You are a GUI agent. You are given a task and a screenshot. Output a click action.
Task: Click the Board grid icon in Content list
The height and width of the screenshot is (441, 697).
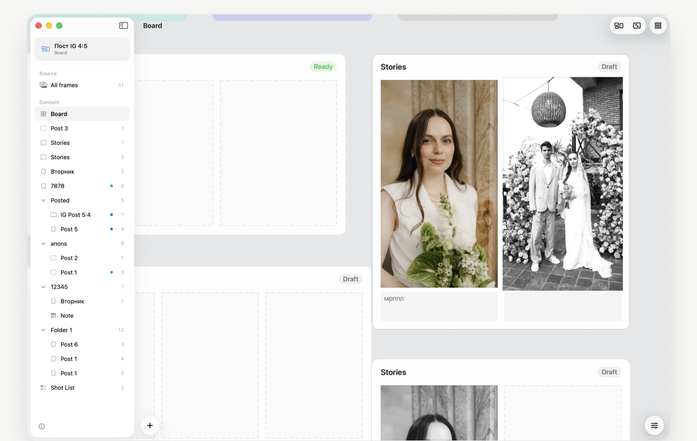point(43,114)
